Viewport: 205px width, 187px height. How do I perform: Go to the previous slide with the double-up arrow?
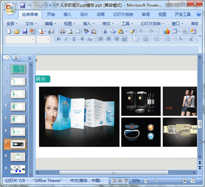200,163
